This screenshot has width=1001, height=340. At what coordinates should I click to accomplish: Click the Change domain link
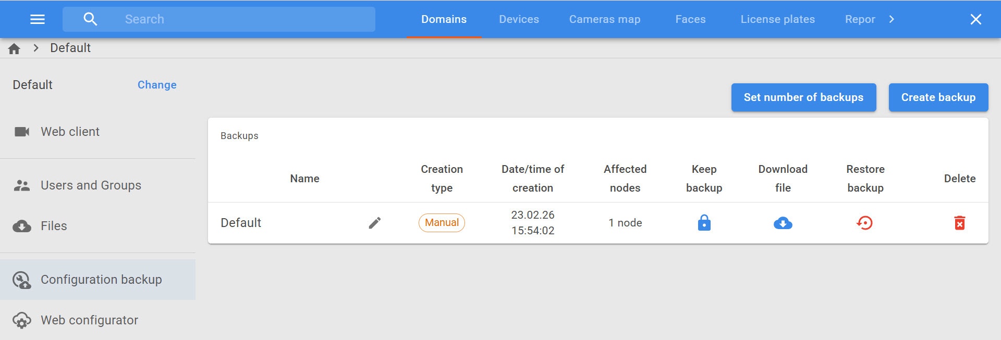click(157, 85)
